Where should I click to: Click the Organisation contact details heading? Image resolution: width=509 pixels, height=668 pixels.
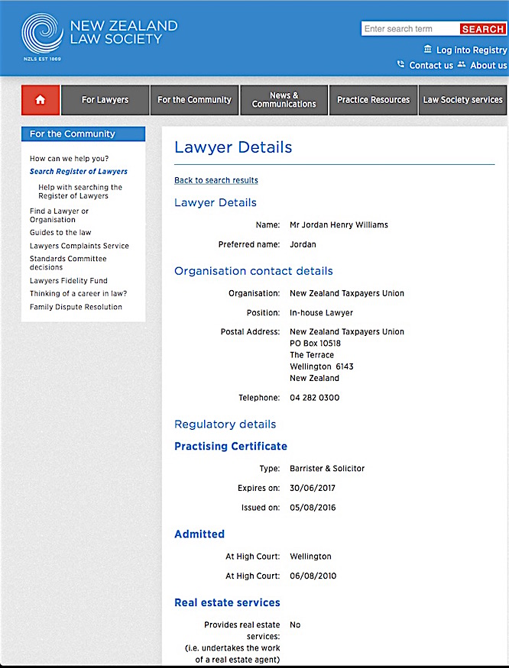[254, 271]
